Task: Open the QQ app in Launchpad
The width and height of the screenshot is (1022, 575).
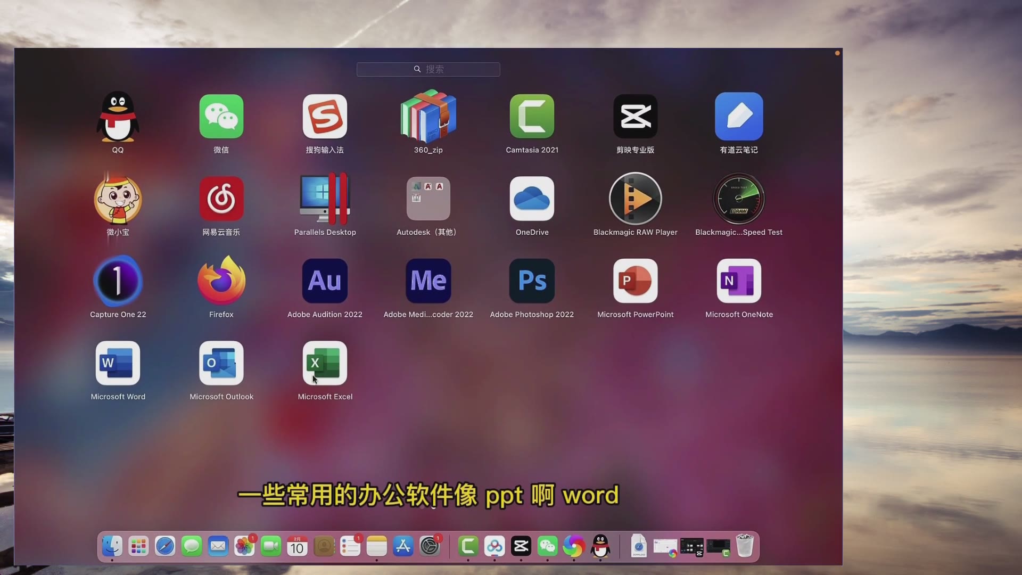Action: 118,117
